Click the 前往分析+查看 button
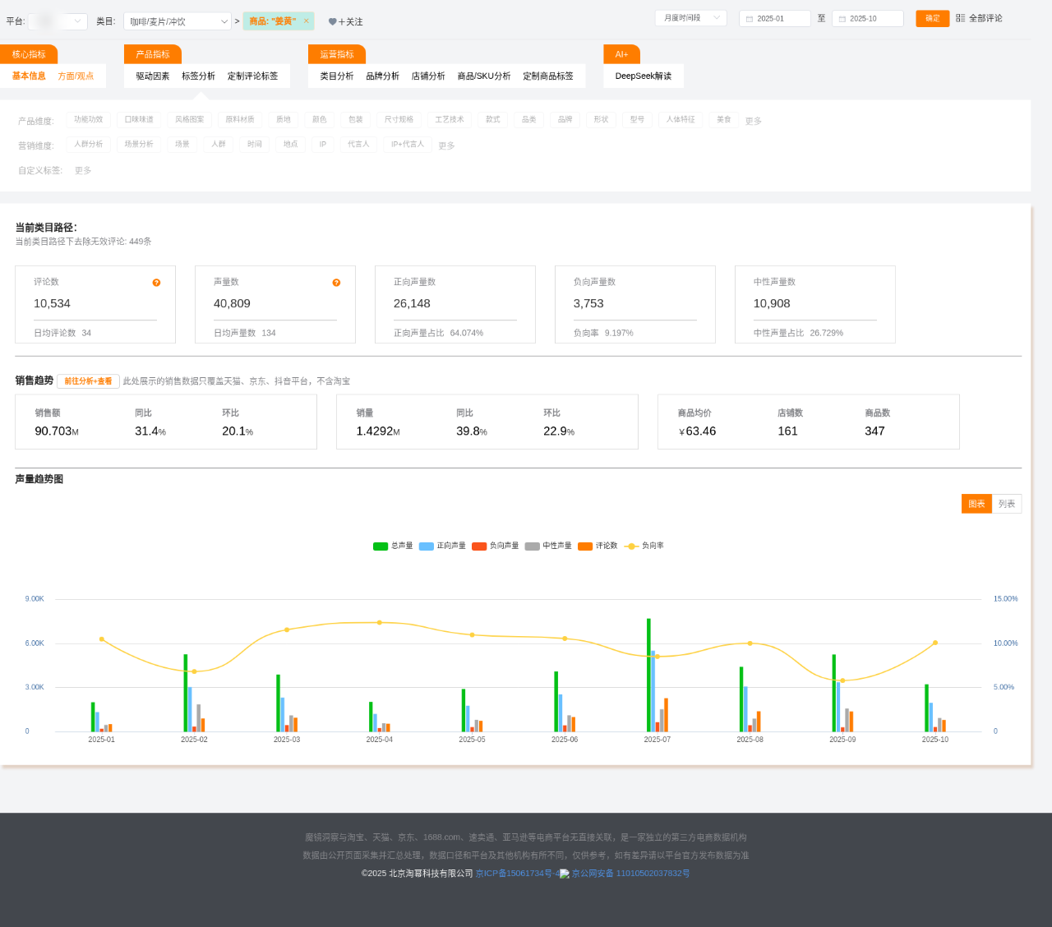This screenshot has height=927, width=1052. (x=88, y=381)
